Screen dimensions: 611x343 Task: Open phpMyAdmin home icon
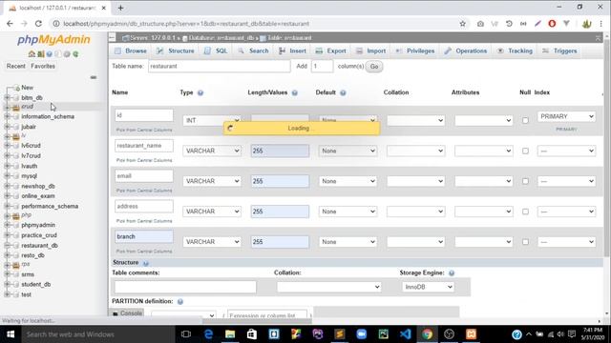click(32, 54)
